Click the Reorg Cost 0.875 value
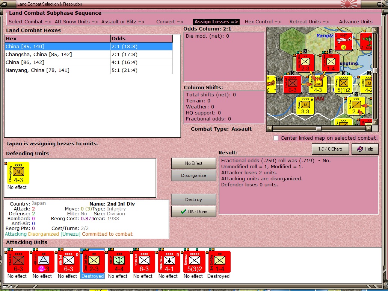The height and width of the screenshot is (291, 388). click(x=88, y=219)
